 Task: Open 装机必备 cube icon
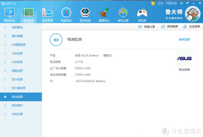tap(123, 13)
